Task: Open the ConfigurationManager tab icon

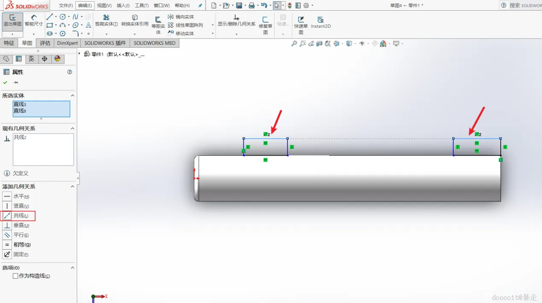Action: (32, 59)
